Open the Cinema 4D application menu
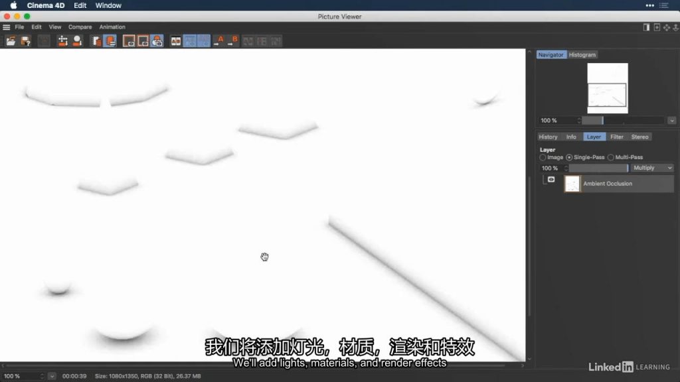 [46, 5]
